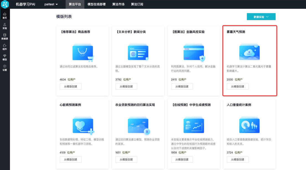The height and width of the screenshot is (170, 306).
Task: Click the 【推荐算法】商品推荐 card title
Action: coord(75,32)
